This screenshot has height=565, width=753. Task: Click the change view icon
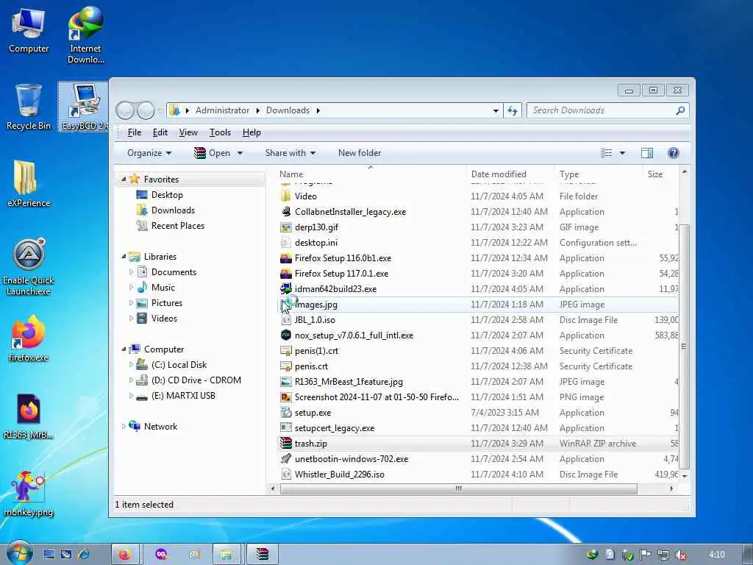607,153
